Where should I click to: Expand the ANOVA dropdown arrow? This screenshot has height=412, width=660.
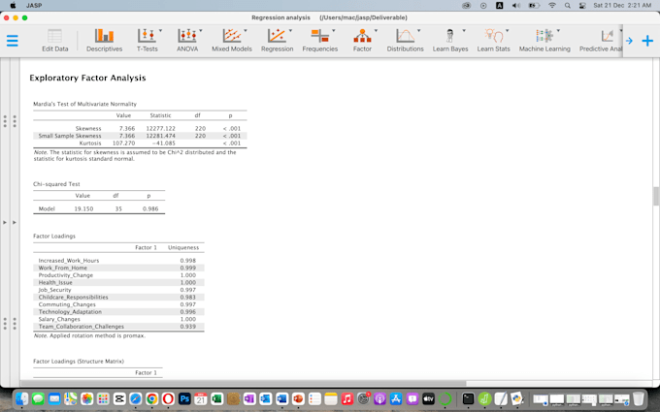pyautogui.click(x=201, y=31)
